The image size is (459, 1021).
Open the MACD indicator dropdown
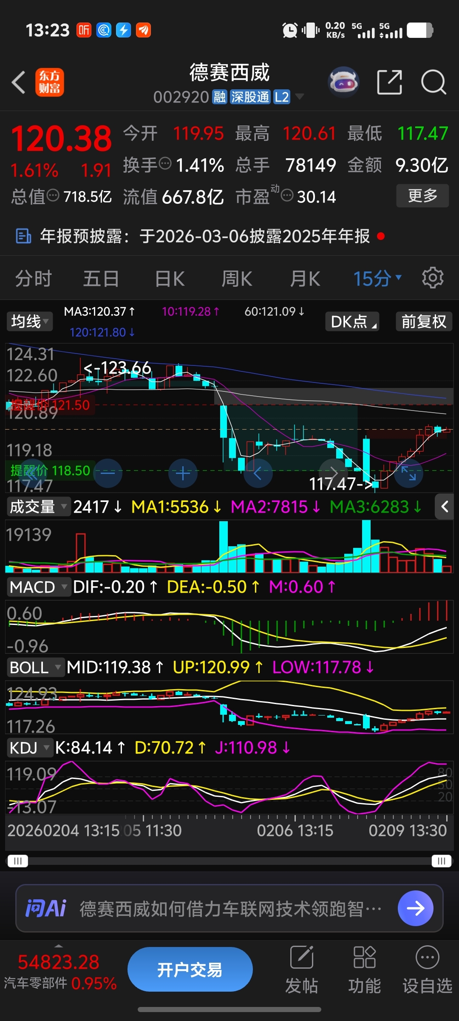[38, 587]
